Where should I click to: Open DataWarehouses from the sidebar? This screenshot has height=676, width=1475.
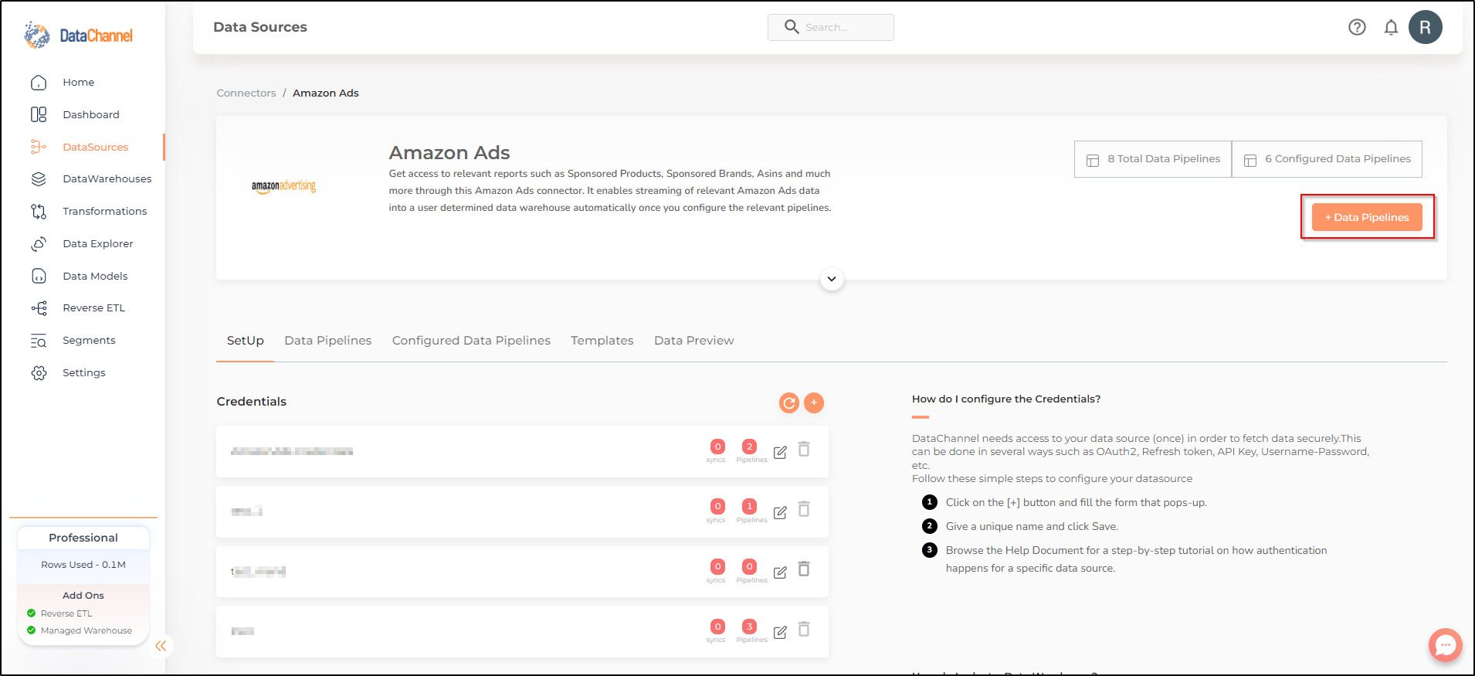(x=107, y=178)
